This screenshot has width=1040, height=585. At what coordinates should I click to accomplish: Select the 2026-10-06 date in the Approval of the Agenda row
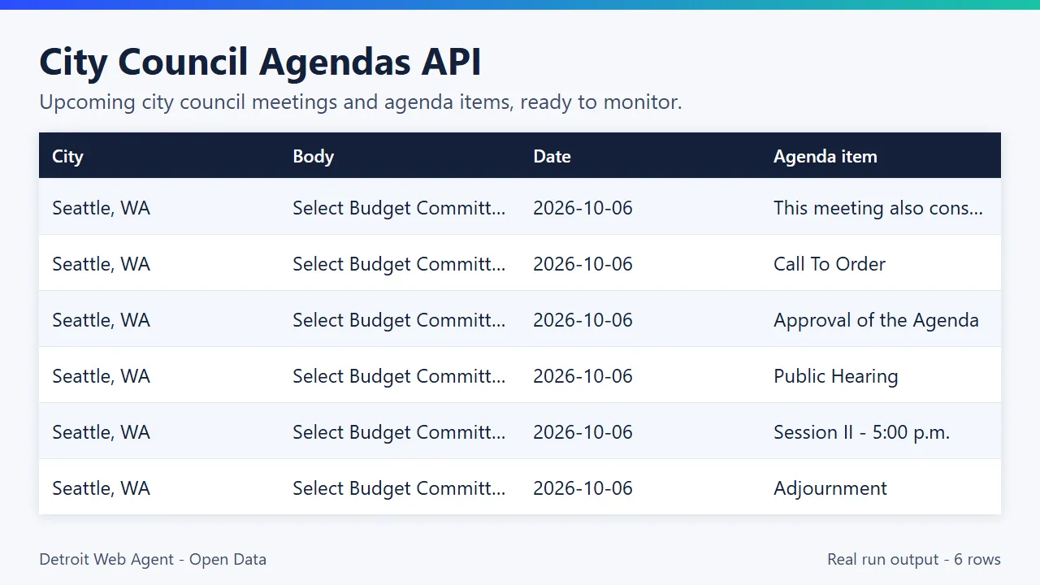coord(583,319)
